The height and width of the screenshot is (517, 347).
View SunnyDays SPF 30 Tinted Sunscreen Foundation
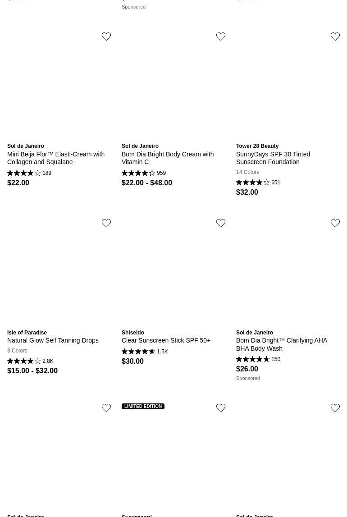[273, 158]
